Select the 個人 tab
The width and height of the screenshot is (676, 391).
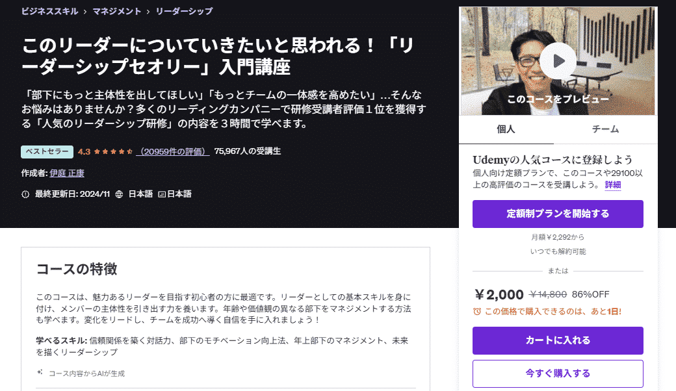[x=507, y=129]
